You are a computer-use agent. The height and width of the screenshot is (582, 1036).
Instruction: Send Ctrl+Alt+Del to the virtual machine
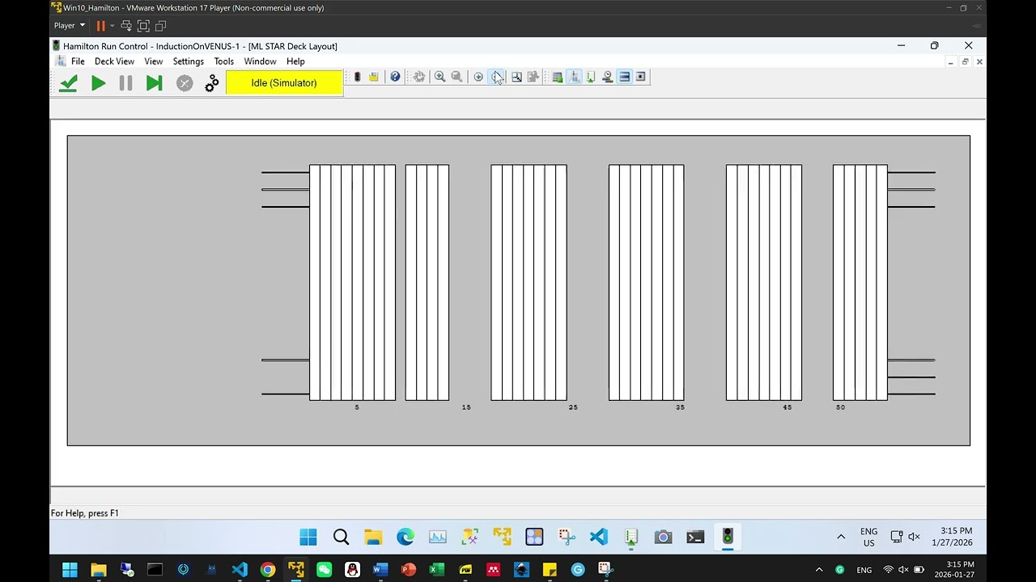126,26
